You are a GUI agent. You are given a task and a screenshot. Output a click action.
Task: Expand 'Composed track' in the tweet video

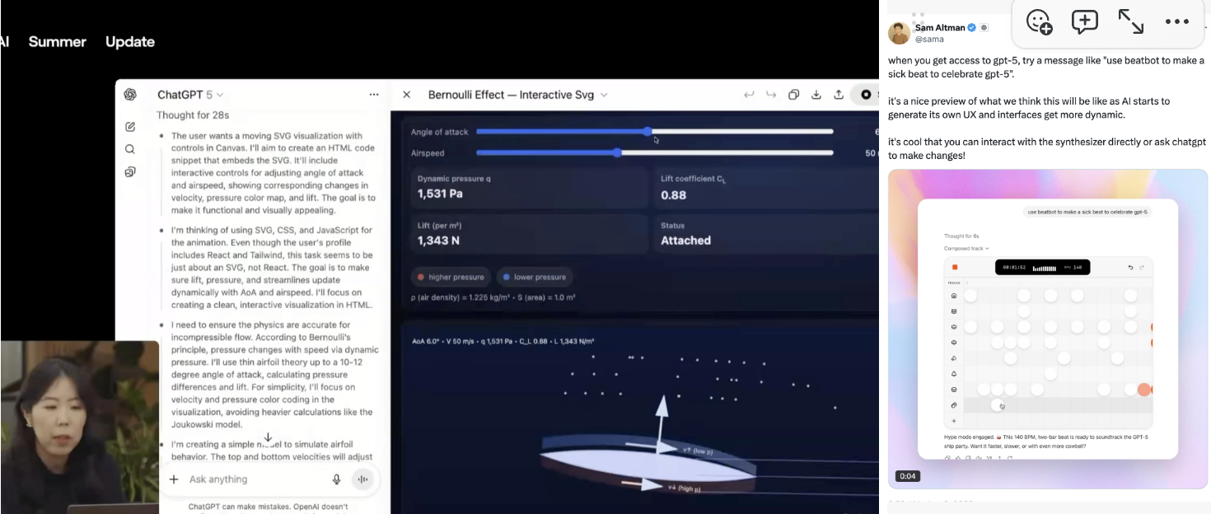(x=966, y=248)
